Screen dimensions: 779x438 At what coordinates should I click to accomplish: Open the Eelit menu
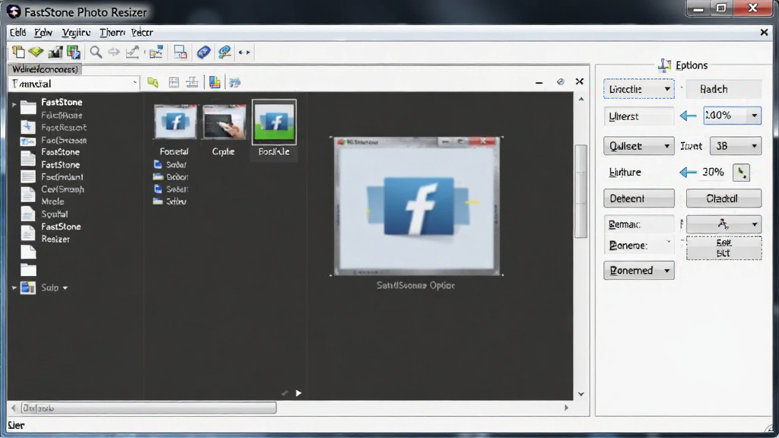[x=18, y=32]
